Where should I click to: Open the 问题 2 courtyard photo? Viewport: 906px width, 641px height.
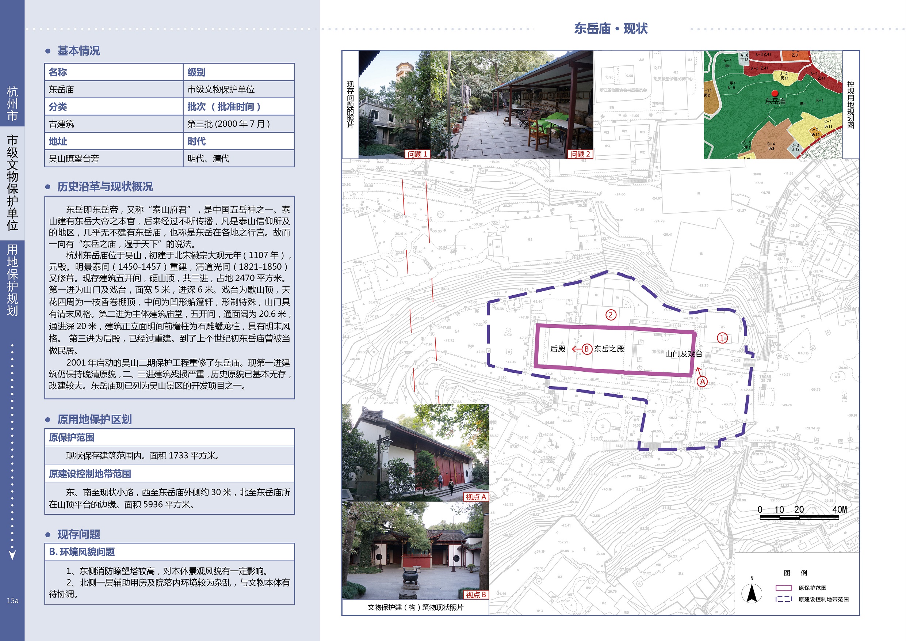click(x=512, y=104)
